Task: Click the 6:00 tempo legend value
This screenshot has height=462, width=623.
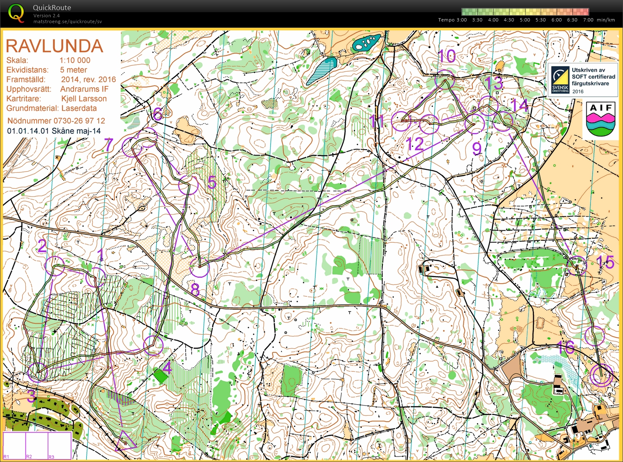Action: coord(556,20)
